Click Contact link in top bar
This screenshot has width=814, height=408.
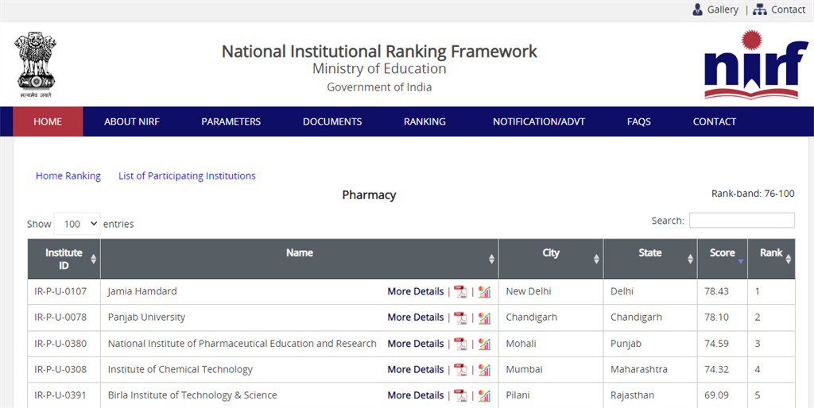click(x=788, y=10)
